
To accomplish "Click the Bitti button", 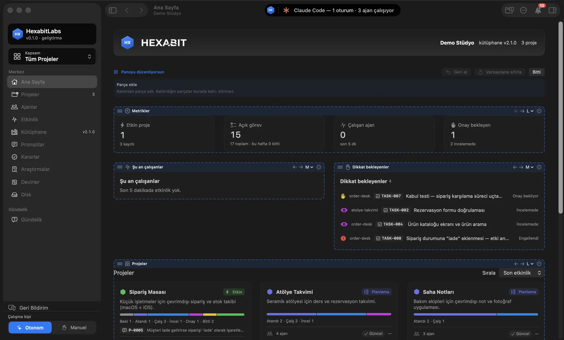I will point(537,72).
